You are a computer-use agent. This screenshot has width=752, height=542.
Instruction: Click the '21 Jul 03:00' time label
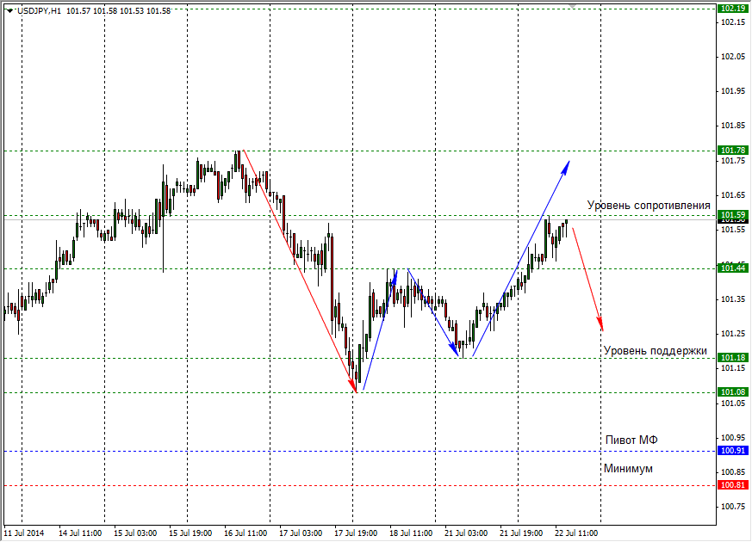466,533
